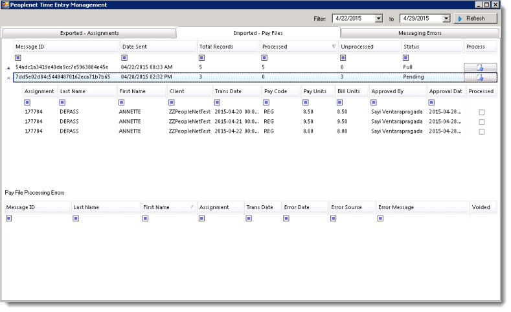Click filter icon under detail Trans Date column
The width and height of the screenshot is (511, 312).
218,102
